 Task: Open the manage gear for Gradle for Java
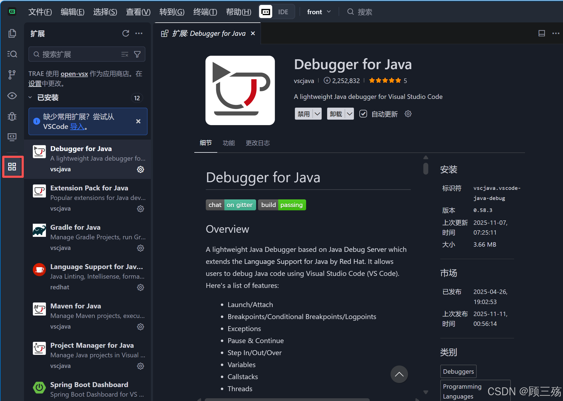(x=140, y=248)
